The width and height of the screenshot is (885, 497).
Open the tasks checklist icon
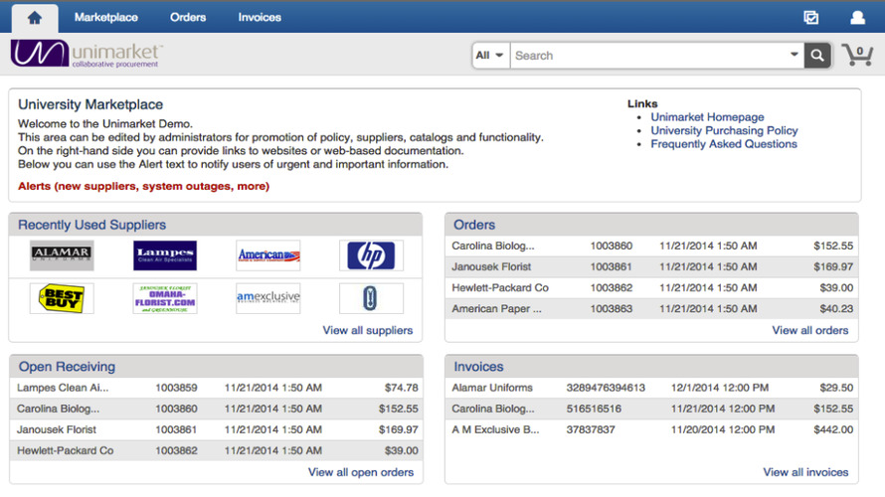click(810, 18)
